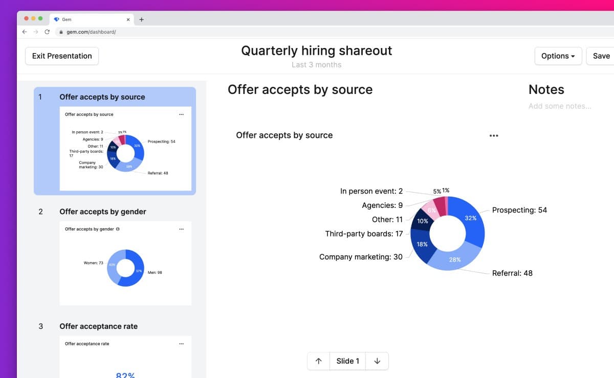Go to next slide with down arrow
Image resolution: width=614 pixels, height=378 pixels.
pos(377,361)
